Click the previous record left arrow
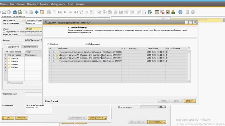225x126 pixels. [65, 12]
